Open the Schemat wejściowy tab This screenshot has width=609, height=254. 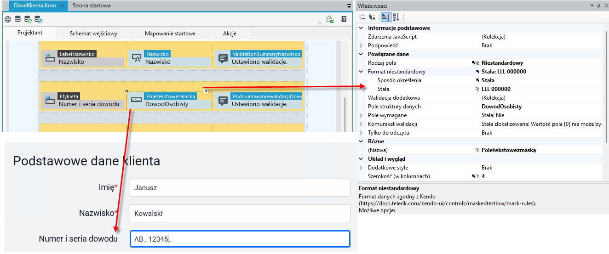[93, 34]
